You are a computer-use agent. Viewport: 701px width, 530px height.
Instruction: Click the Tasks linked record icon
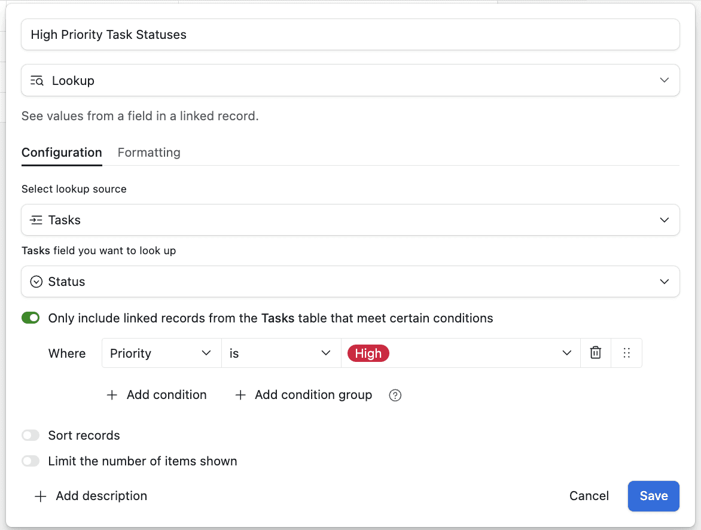[x=36, y=220]
